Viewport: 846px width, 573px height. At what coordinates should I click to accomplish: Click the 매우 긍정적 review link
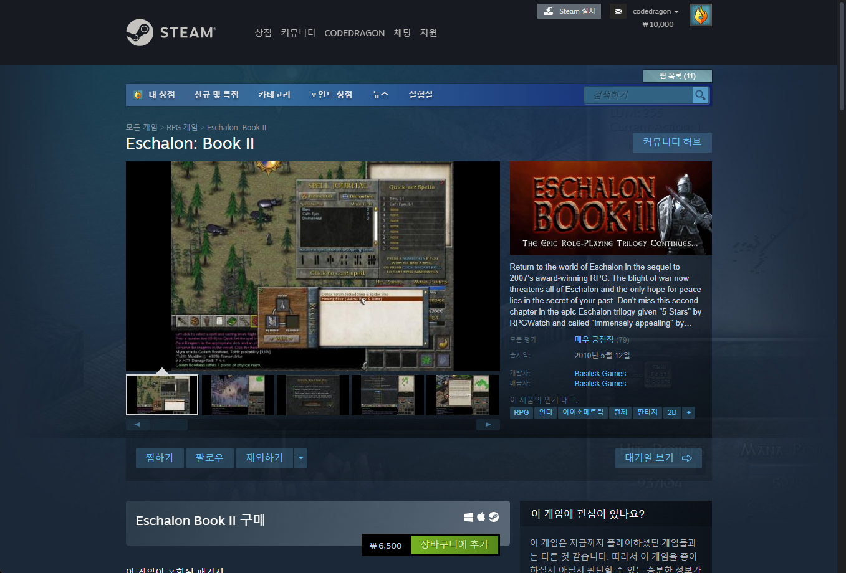pos(594,339)
